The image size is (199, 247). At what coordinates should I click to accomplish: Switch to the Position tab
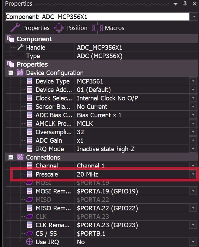(x=77, y=28)
